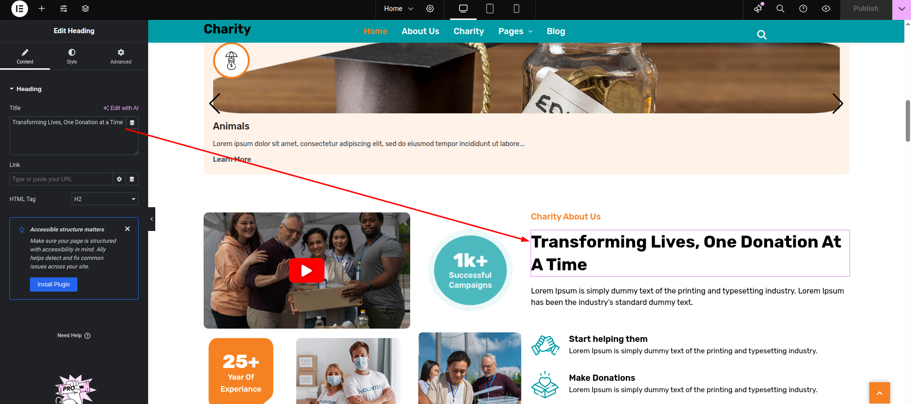Viewport: 911px width, 404px height.
Task: Expand the Publish options arrow
Action: point(902,9)
